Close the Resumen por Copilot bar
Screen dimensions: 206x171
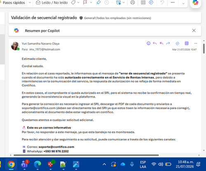pos(194,31)
